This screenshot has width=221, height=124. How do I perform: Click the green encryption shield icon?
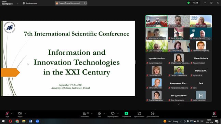pos(188,3)
